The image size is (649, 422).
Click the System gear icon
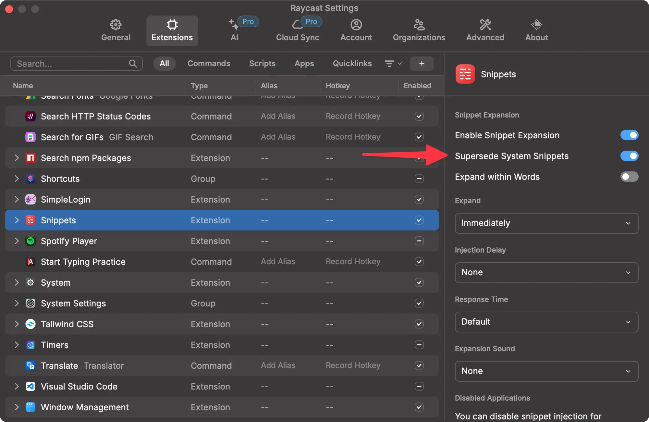[x=31, y=282]
